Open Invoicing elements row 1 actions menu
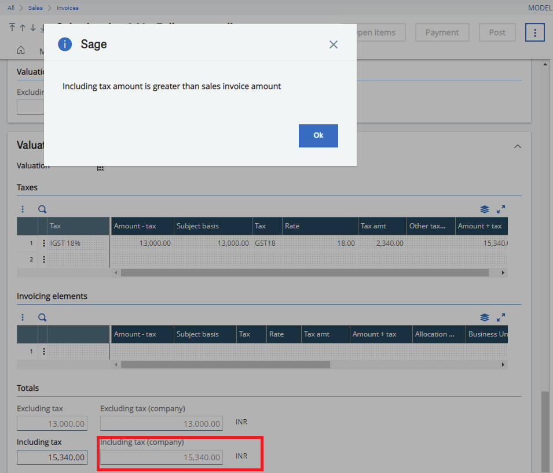This screenshot has width=553, height=473. pyautogui.click(x=44, y=351)
